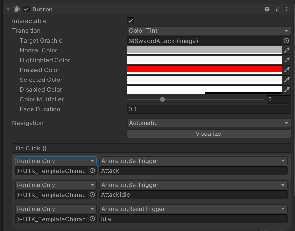295x231 pixels.
Task: Open object picker beside Attackidle event target
Action: coord(92,195)
